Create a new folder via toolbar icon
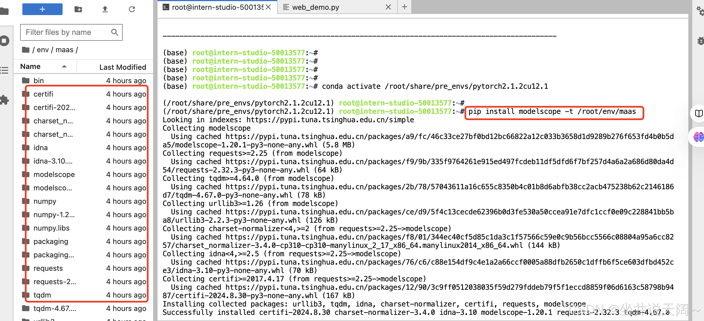704x321 pixels. click(x=78, y=9)
